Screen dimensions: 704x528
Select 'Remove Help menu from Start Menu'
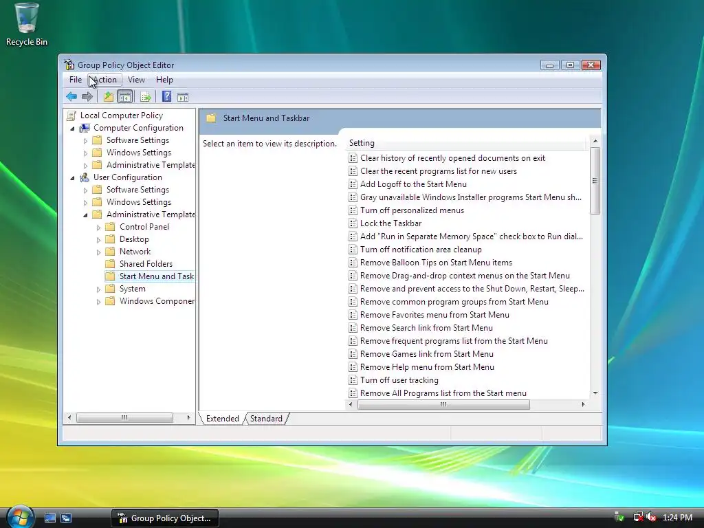click(427, 367)
